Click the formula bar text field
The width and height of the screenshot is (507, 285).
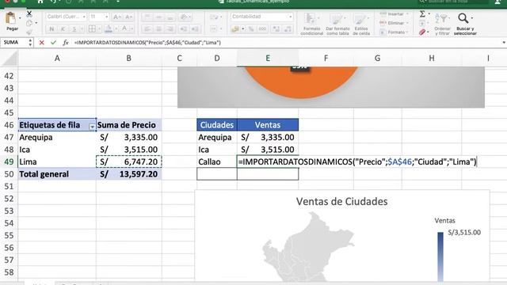point(286,43)
